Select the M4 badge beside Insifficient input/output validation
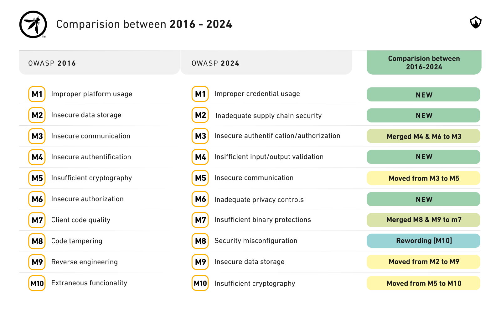The height and width of the screenshot is (314, 501). [x=200, y=157]
